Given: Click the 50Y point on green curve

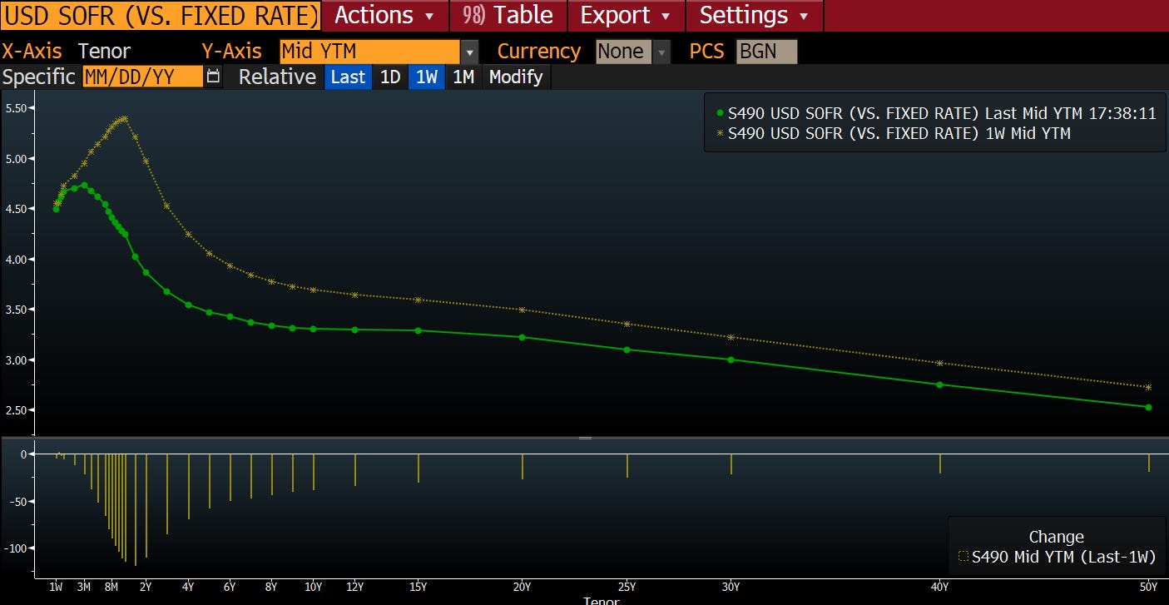Looking at the screenshot, I should point(1149,407).
